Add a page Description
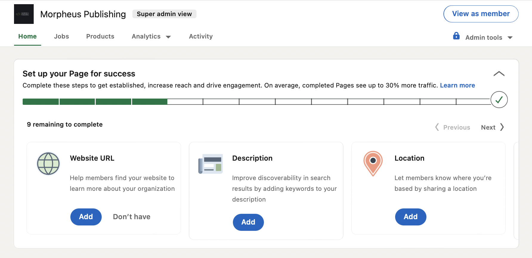The width and height of the screenshot is (532, 258). point(248,222)
